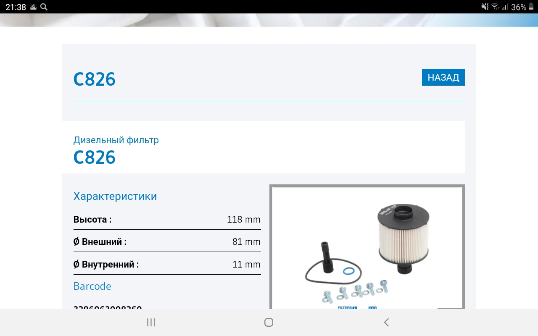The image size is (538, 336).
Task: Select the large C826 page title
Action: pos(94,79)
